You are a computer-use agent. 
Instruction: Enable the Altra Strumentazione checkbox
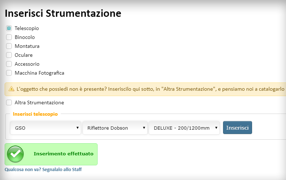9,102
